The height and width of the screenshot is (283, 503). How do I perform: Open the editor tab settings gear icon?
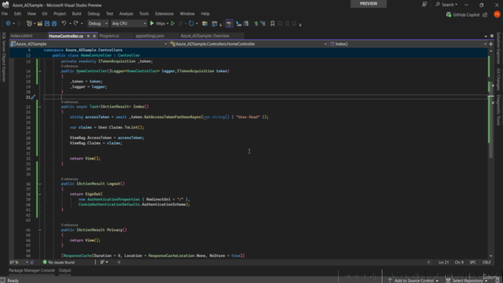point(492,36)
